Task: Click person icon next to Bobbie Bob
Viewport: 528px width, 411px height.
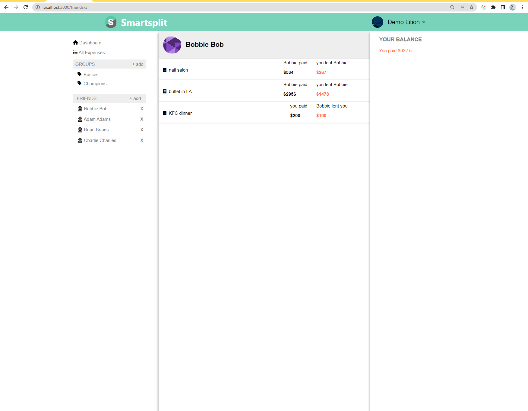Action: (x=80, y=108)
